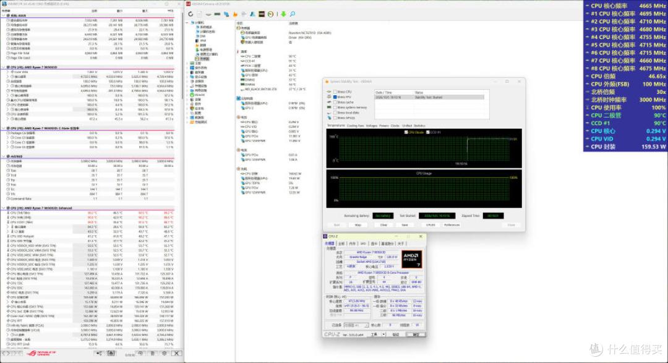
Task: Expand the 操作系统 node in AIDA64 tree
Action: pos(187,68)
